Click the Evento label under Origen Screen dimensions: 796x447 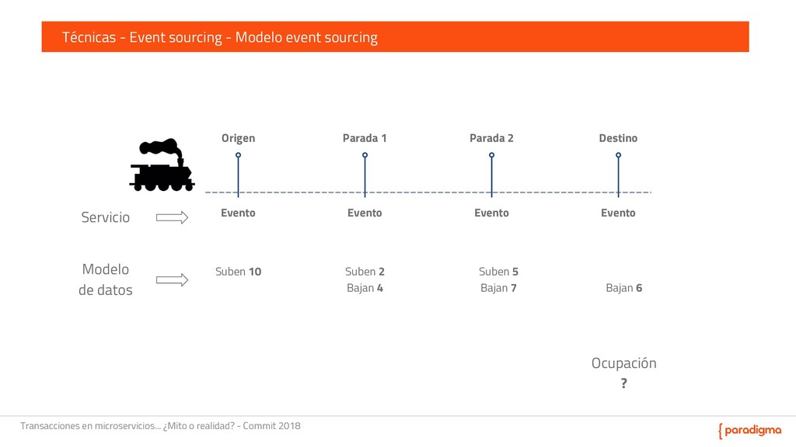click(238, 213)
